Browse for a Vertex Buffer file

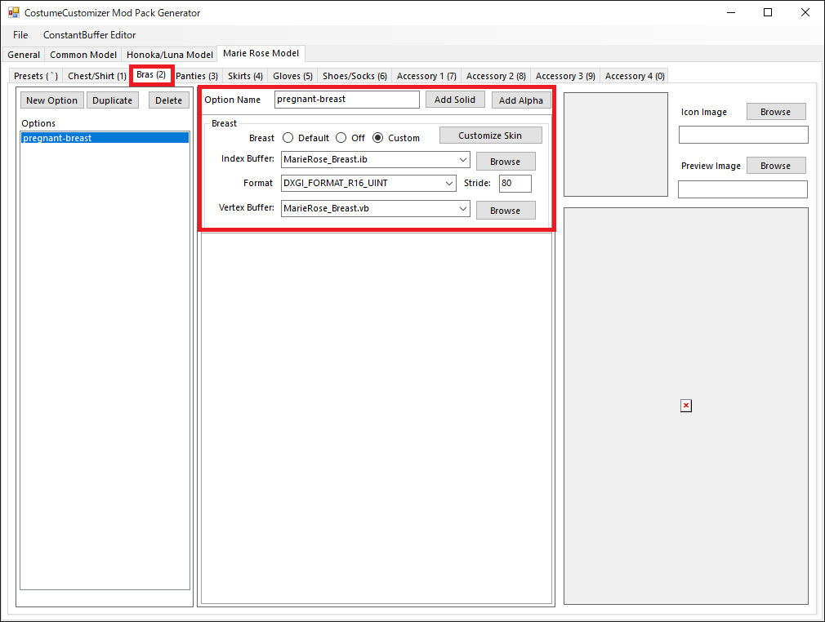click(506, 211)
